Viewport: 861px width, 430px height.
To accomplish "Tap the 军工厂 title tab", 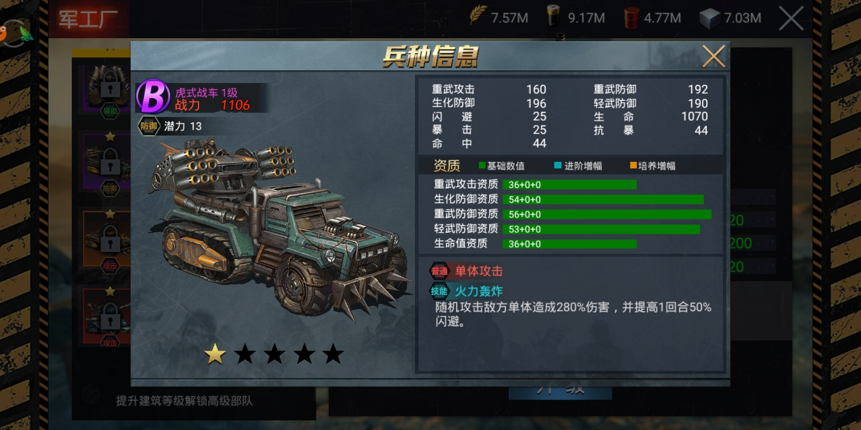I will 88,19.
